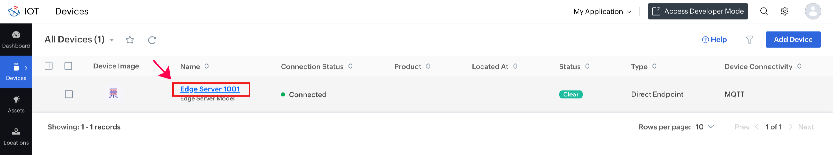Click the user profile avatar
Screen dimensions: 833x155
coord(813,11)
